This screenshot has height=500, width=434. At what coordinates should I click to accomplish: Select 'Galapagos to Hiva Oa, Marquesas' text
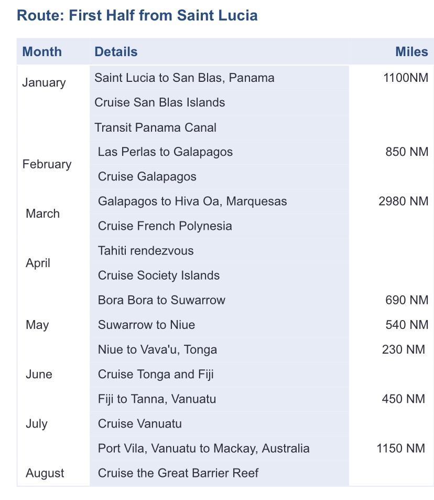192,201
